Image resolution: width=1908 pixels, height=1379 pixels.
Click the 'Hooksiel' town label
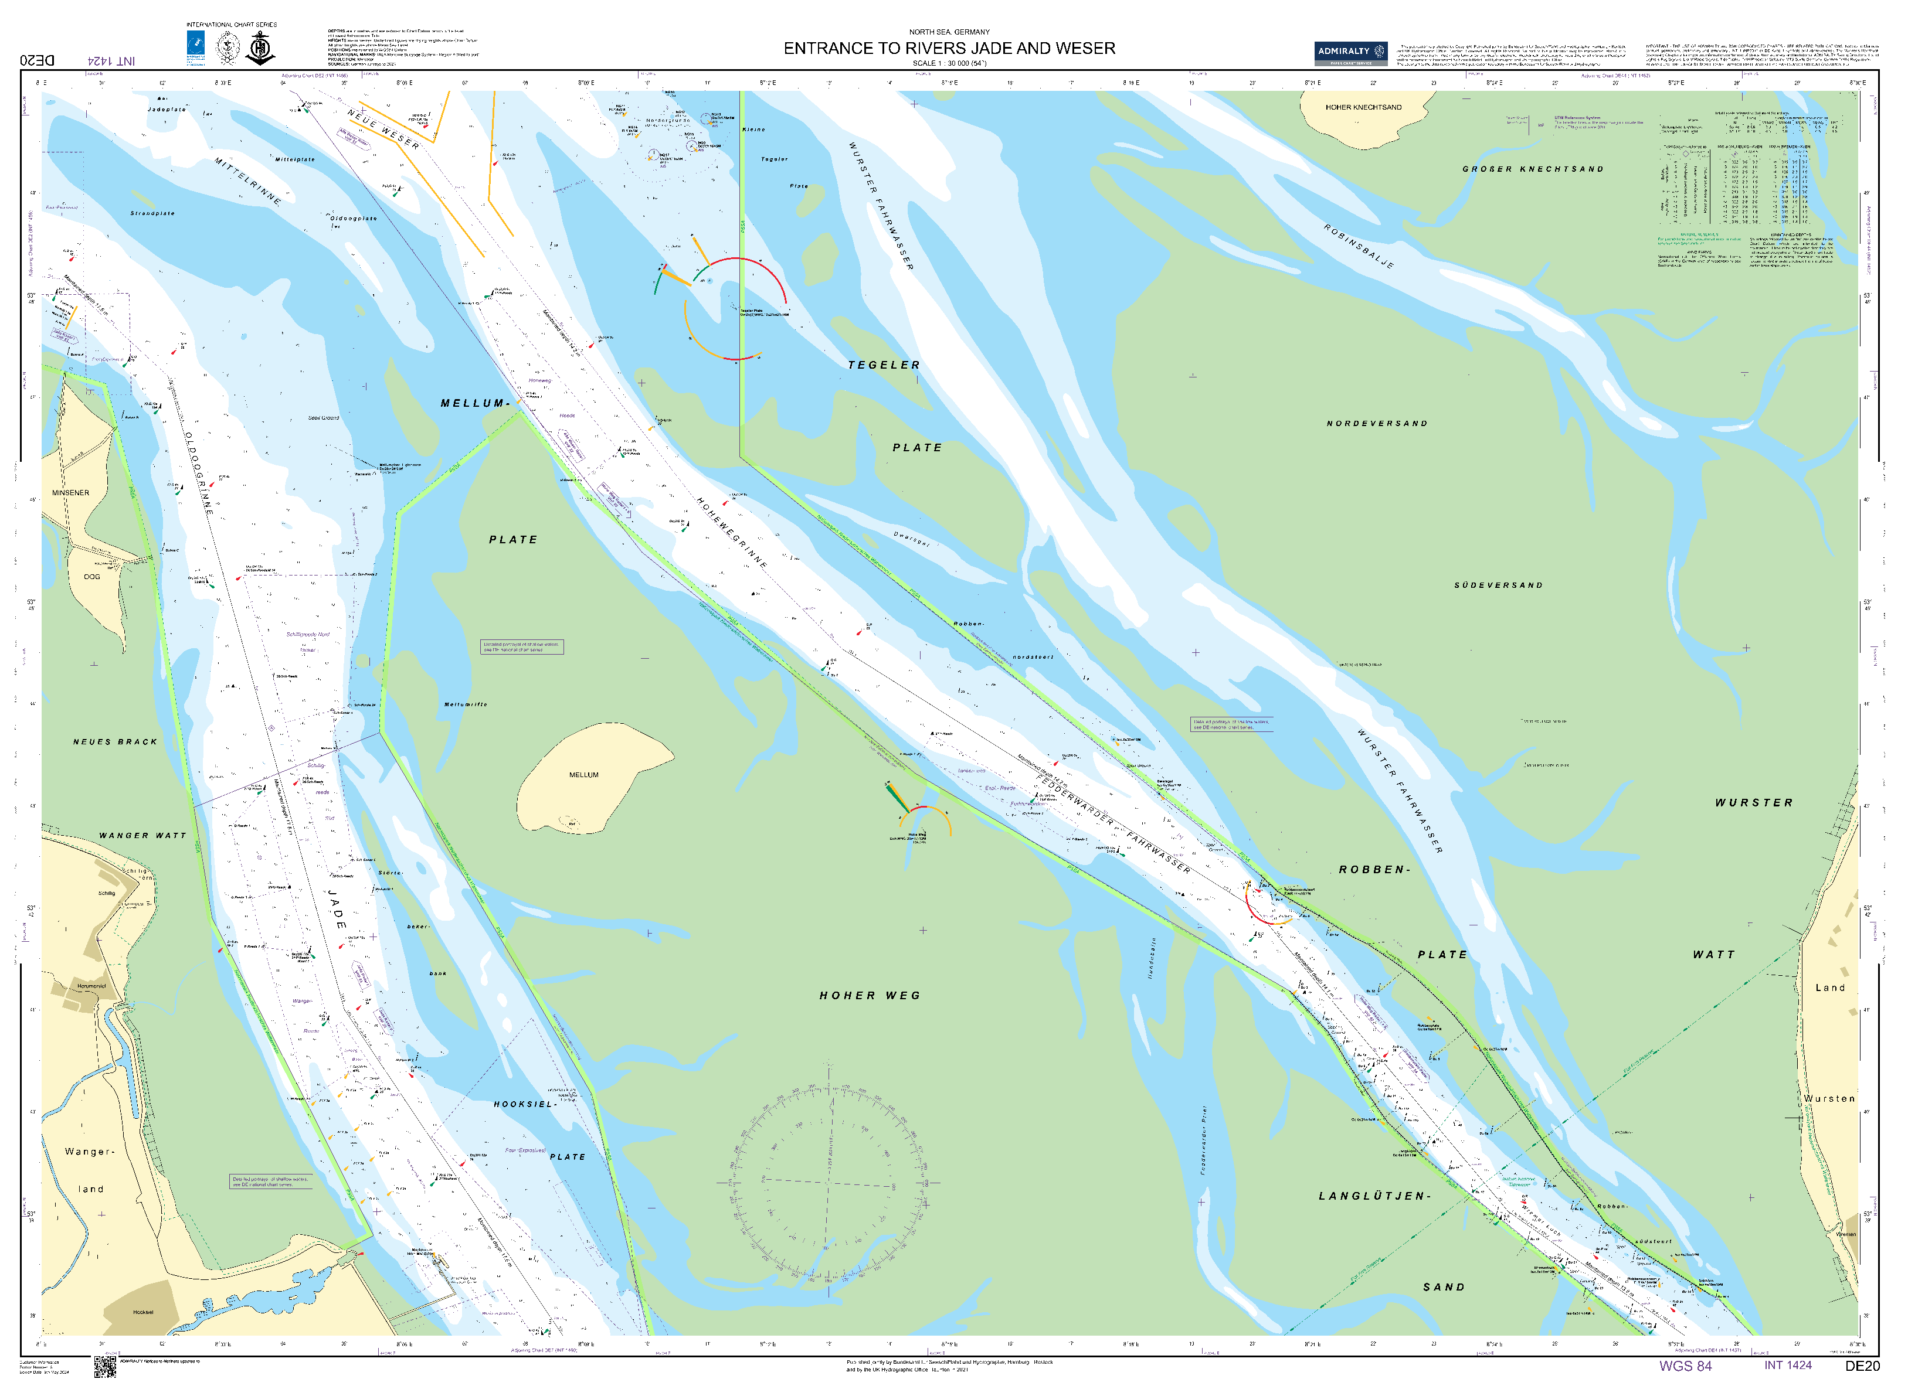tap(143, 1312)
